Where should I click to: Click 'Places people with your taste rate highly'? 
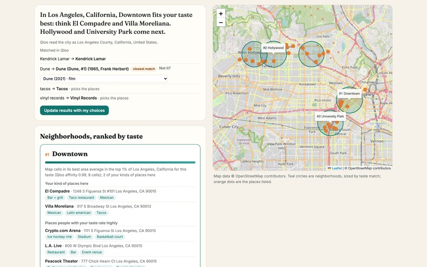[81, 223]
